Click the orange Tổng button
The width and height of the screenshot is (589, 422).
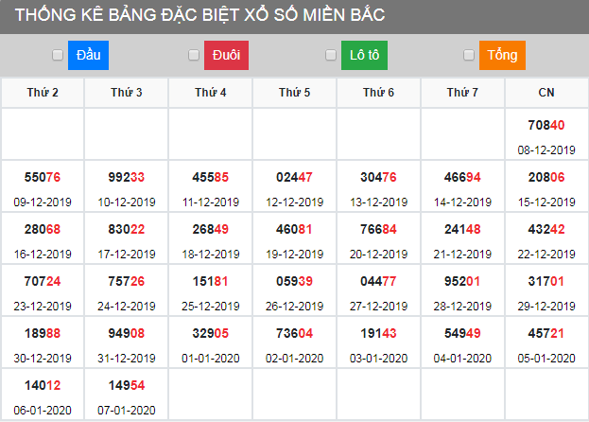502,56
